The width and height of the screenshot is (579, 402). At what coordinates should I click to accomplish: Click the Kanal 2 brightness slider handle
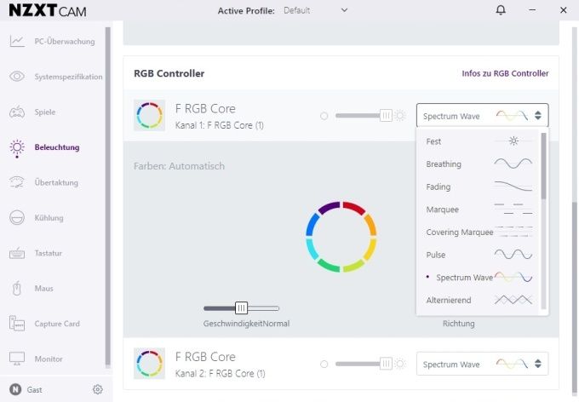tap(386, 364)
